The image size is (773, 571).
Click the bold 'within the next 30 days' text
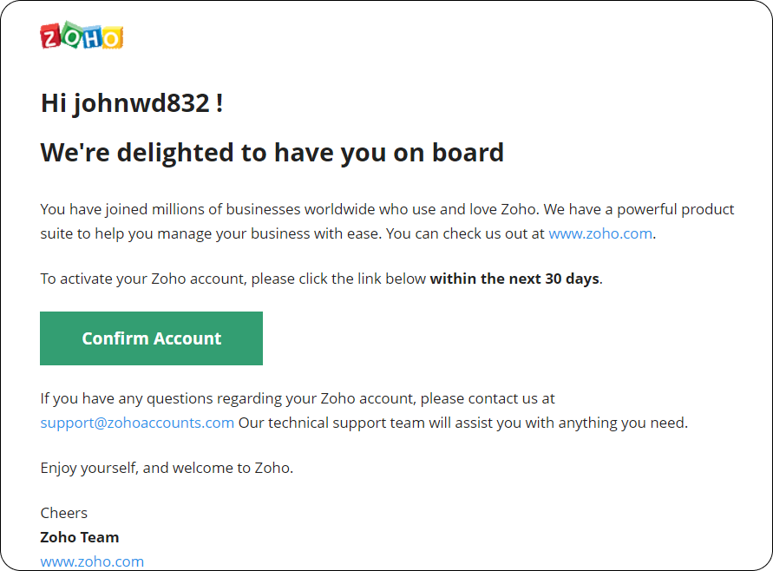tap(514, 279)
